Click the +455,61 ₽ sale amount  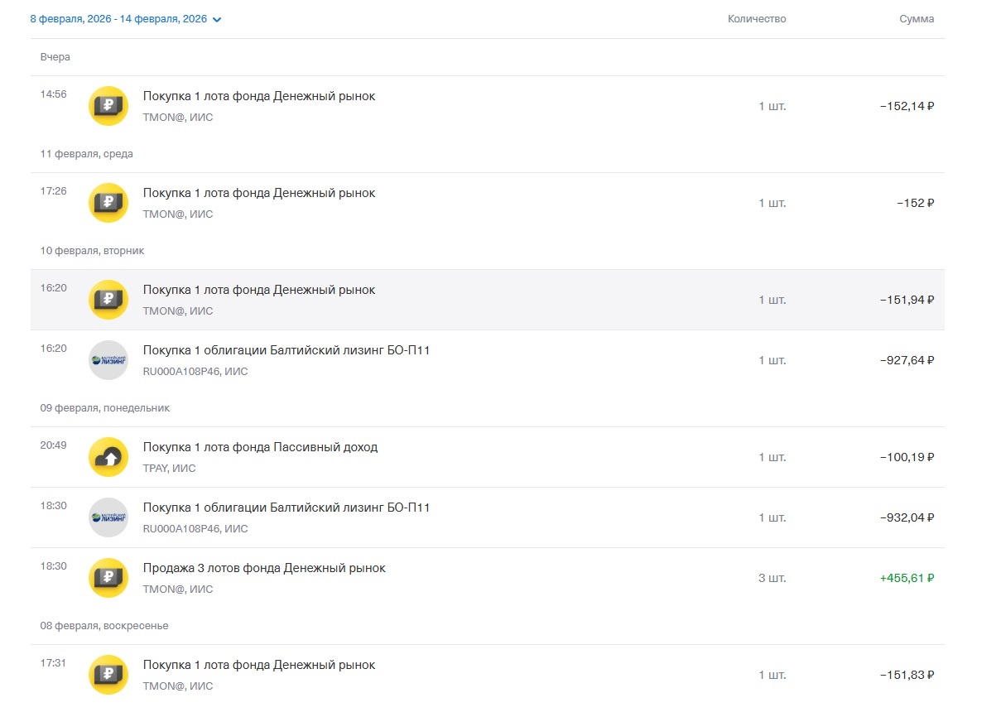pyautogui.click(x=907, y=578)
